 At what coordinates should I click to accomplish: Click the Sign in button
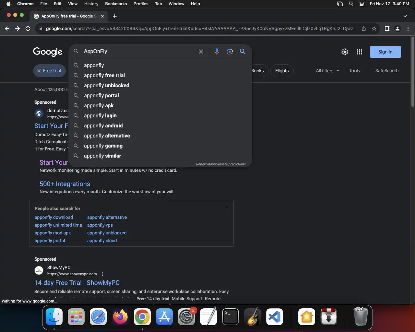click(x=385, y=52)
